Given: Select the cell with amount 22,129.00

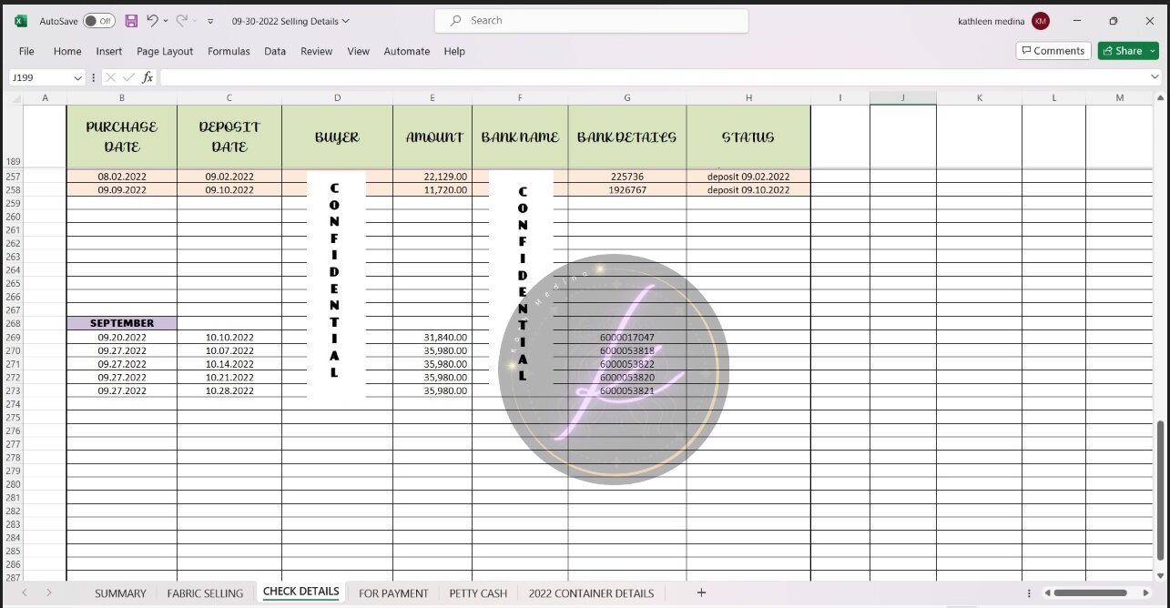Looking at the screenshot, I should (432, 177).
